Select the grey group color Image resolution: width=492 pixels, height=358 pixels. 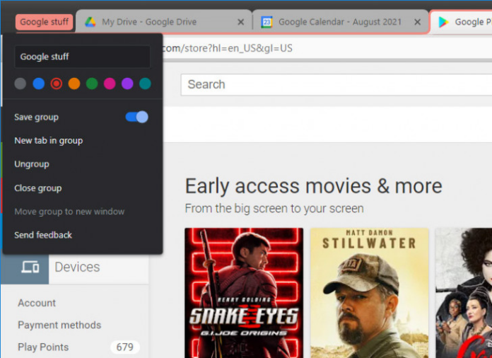point(20,83)
